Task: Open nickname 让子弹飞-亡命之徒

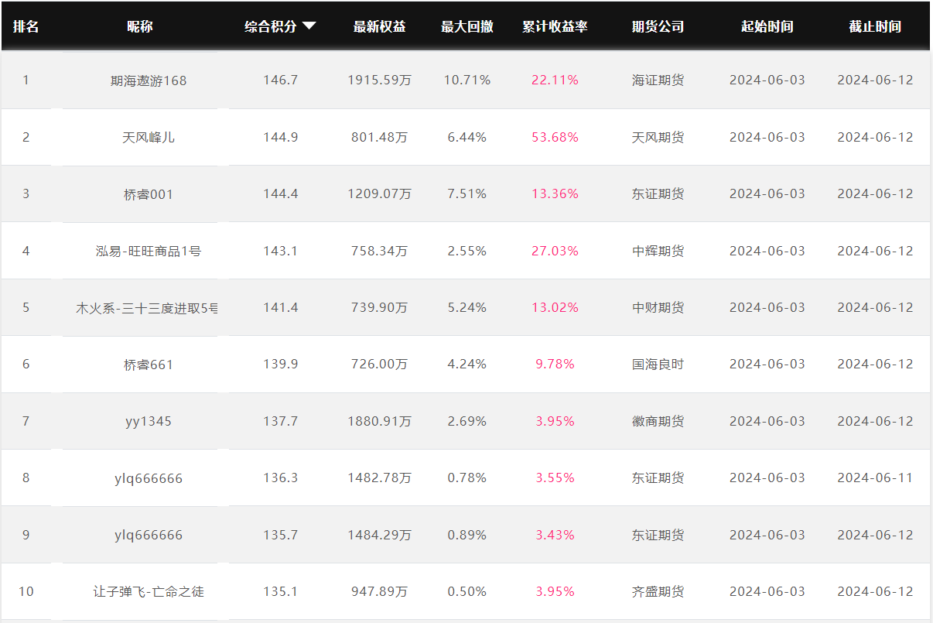Action: 149,591
